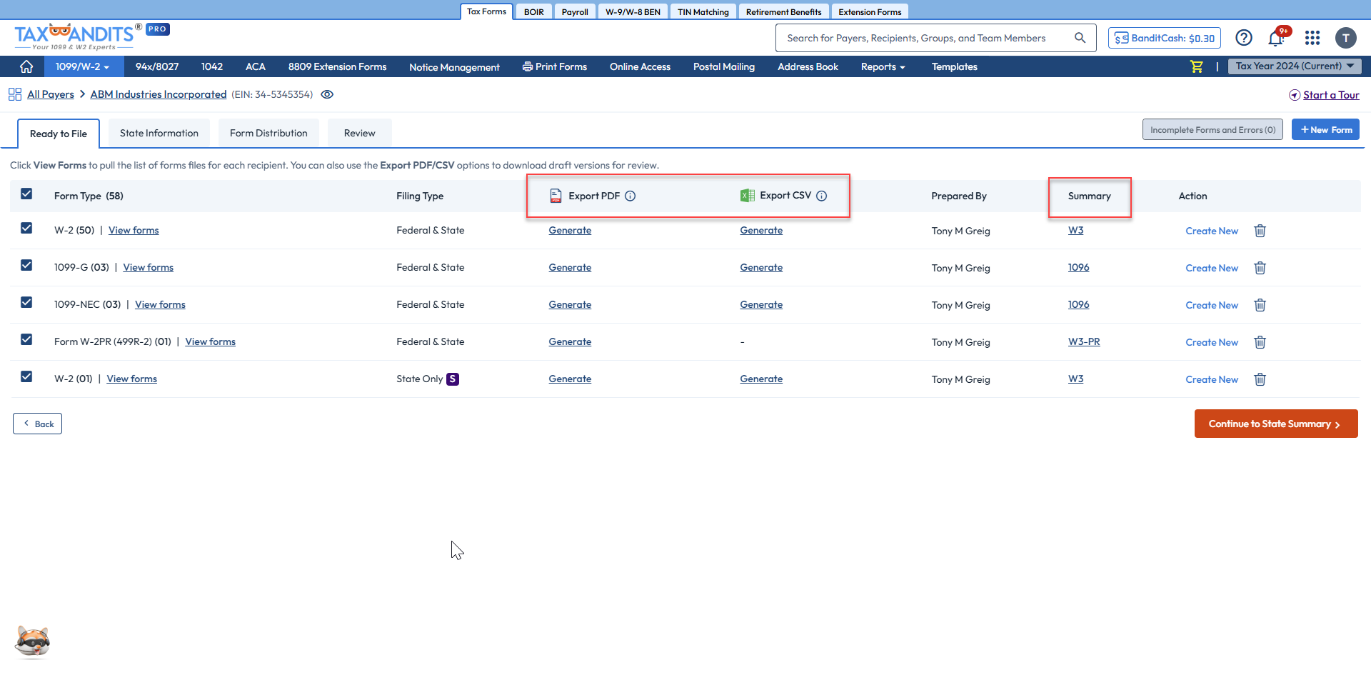
Task: Uncheck the Form W-2PR (499R-2) row checkbox
Action: point(26,339)
